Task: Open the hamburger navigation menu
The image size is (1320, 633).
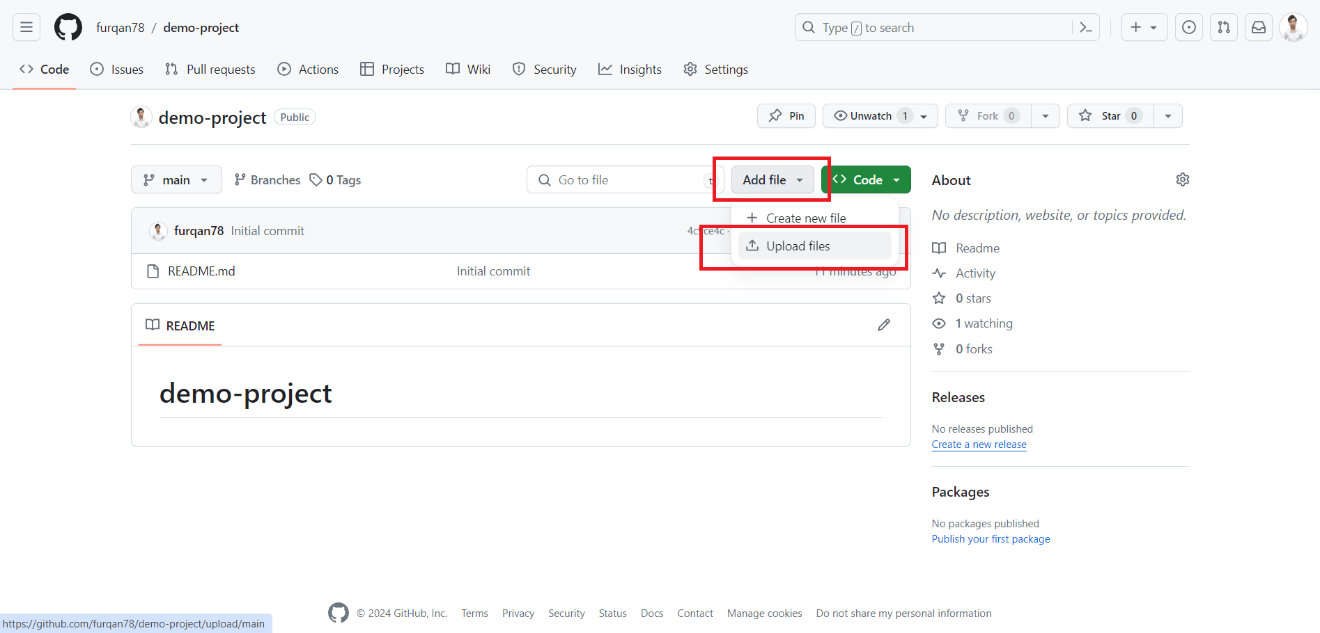Action: (x=26, y=27)
